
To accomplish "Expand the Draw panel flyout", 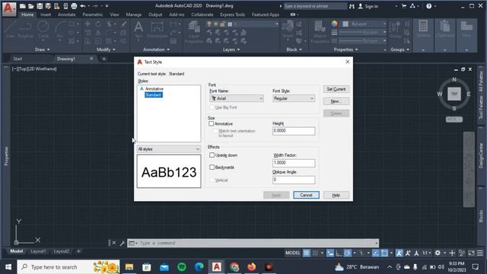I will point(43,49).
